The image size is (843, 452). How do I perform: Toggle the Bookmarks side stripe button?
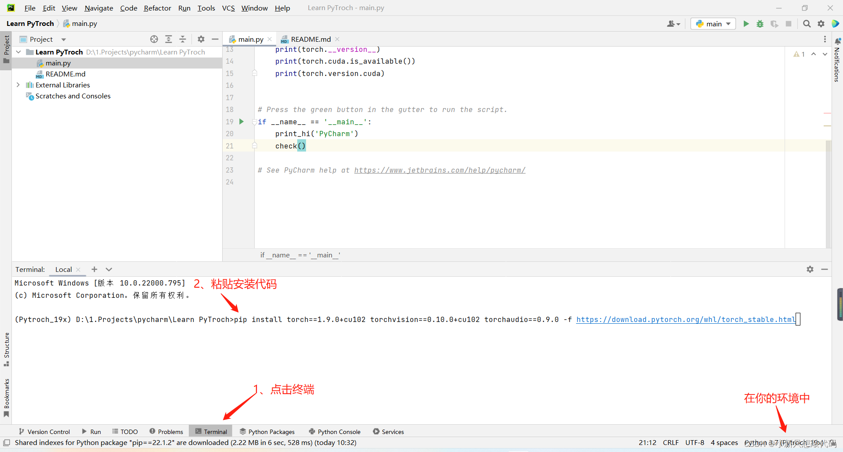6,398
